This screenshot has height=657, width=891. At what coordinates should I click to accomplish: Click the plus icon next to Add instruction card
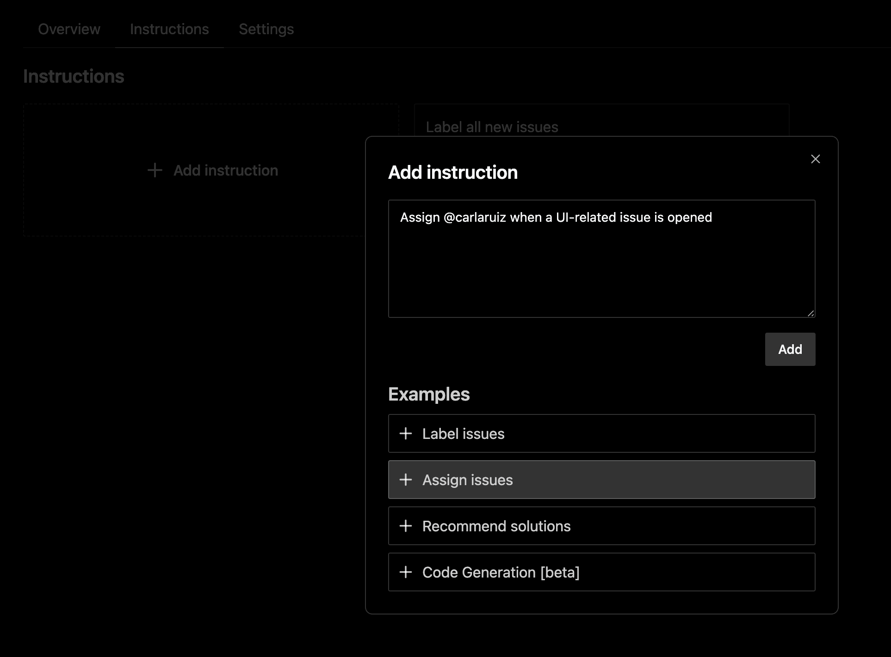tap(155, 170)
